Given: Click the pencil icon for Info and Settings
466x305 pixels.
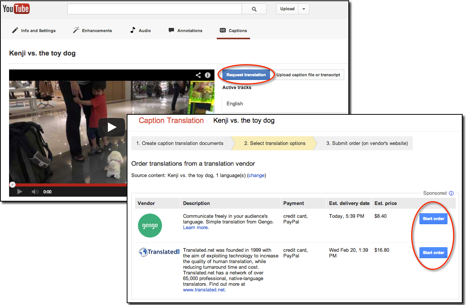Looking at the screenshot, I should coord(15,30).
